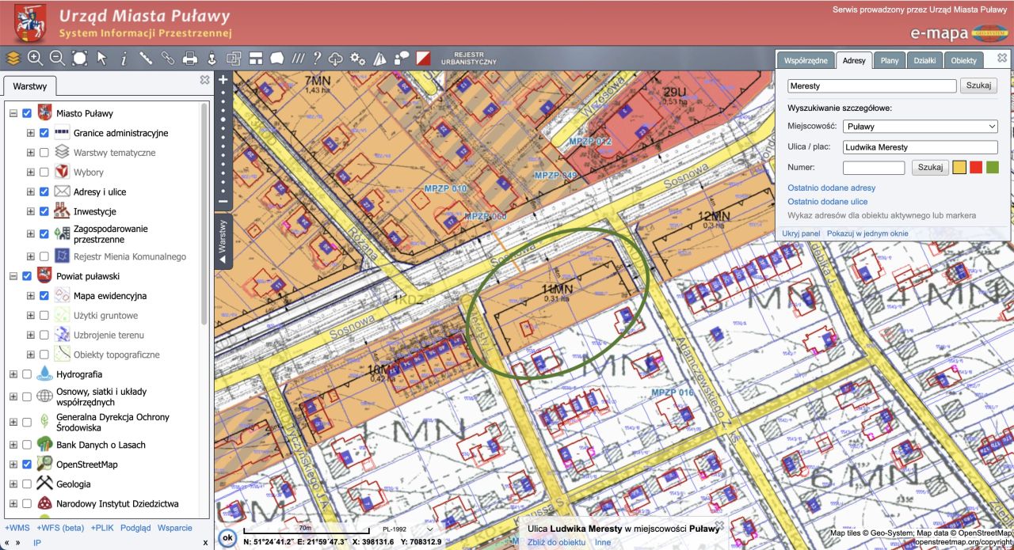Expand Mapa ewidencyjna node
This screenshot has height=550, width=1014.
pos(31,296)
